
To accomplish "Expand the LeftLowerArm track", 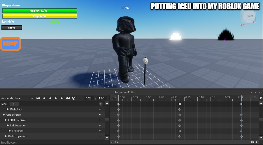I will click(x=8, y=125).
